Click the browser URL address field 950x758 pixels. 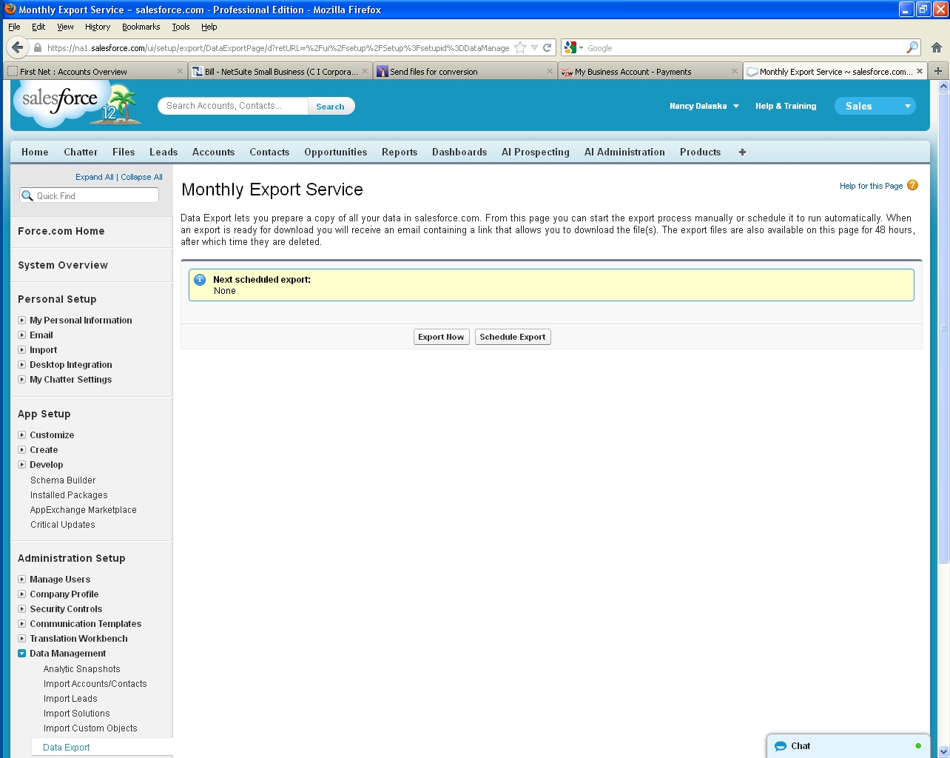tap(277, 47)
